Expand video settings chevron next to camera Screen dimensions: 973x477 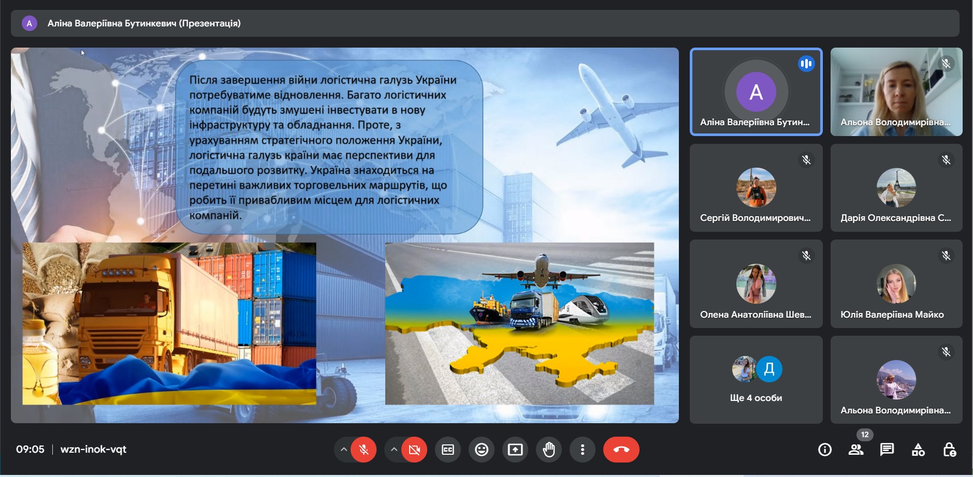(x=394, y=450)
